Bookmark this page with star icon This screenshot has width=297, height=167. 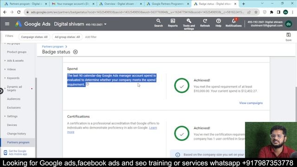pos(256,12)
